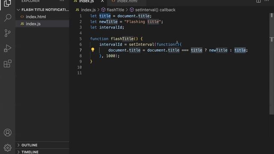
Task: Click flashTitle function name on line 5
Action: coord(122,39)
